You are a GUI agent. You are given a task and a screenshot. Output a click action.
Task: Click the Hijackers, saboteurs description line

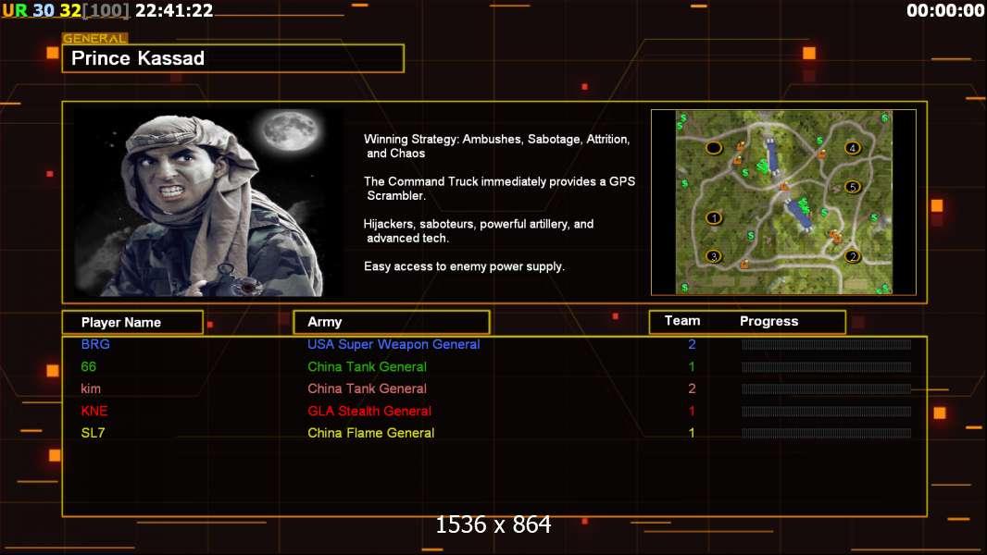(479, 230)
